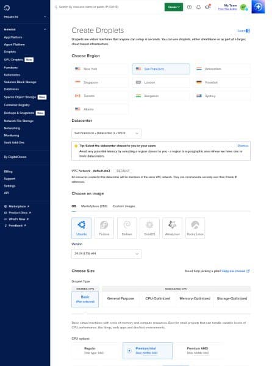Switch to the Custom images tab
Viewport: 272px width, 366px height.
(124, 206)
